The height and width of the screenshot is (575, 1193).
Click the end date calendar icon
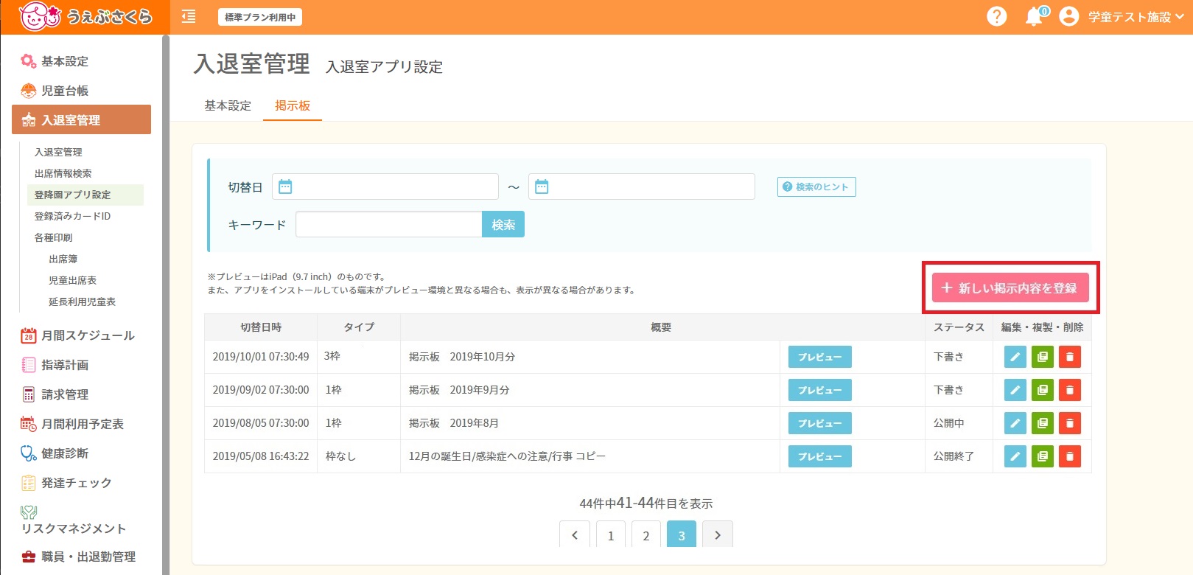[x=542, y=187]
